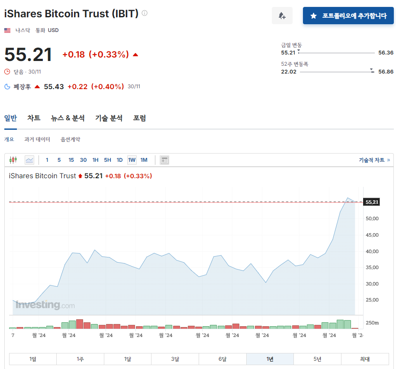Switch chart to candlestick view icon
396x369 pixels.
tap(13, 160)
